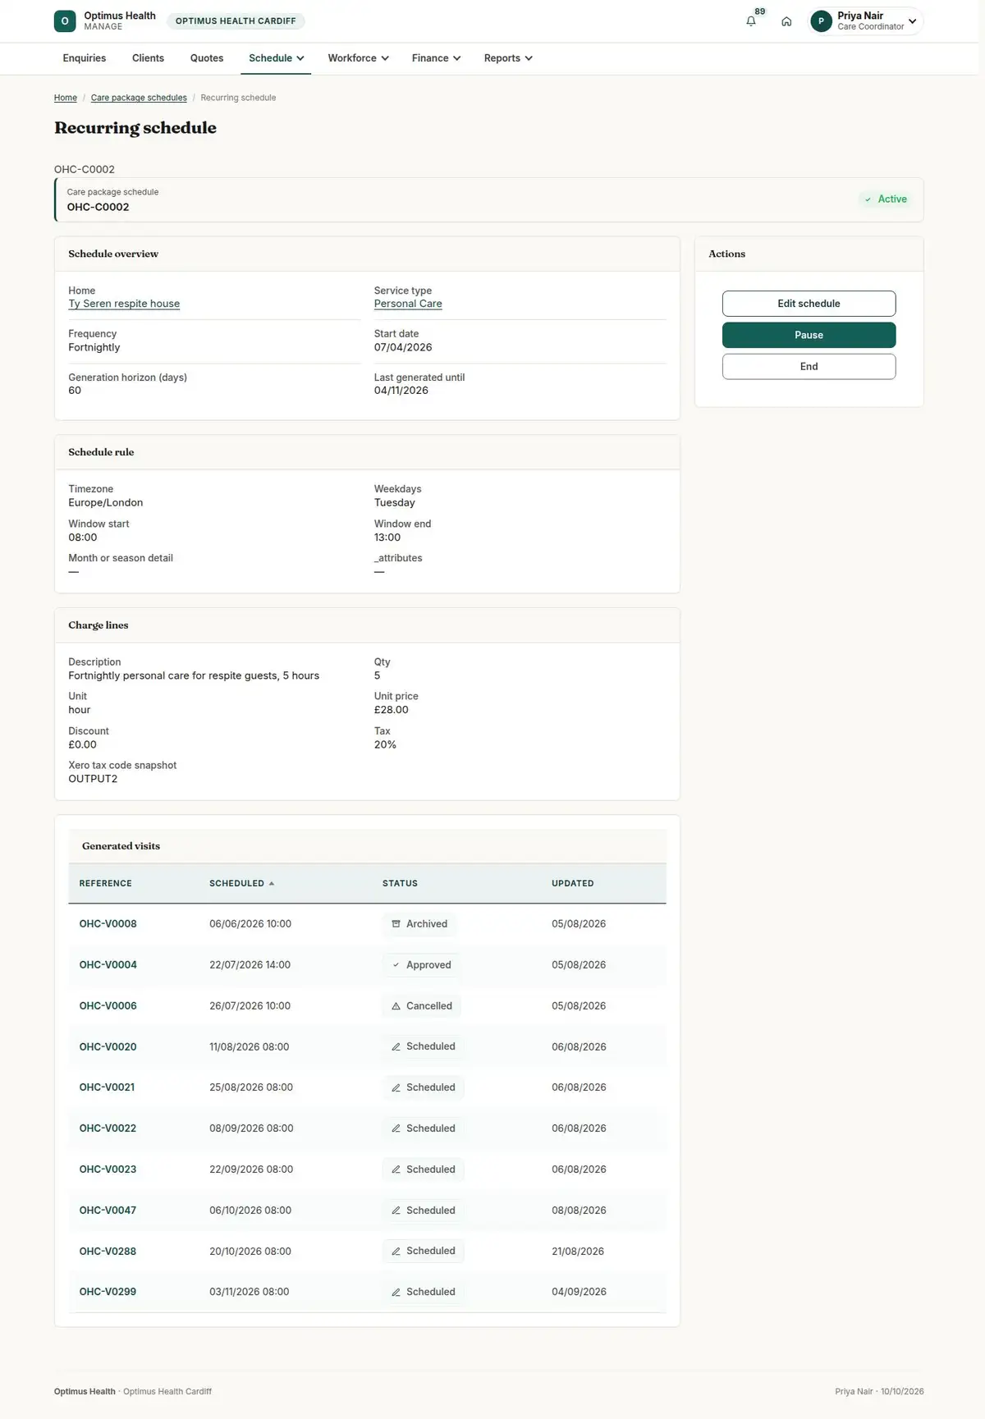Open visit OHC-V0023
Image resolution: width=985 pixels, height=1419 pixels.
[x=108, y=1170]
